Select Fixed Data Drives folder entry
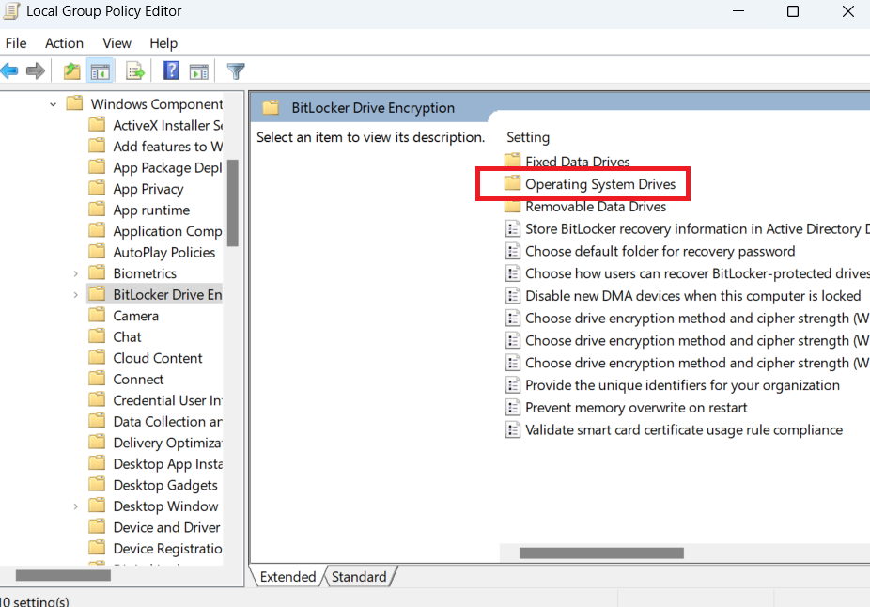Viewport: 870px width, 607px height. (x=577, y=162)
